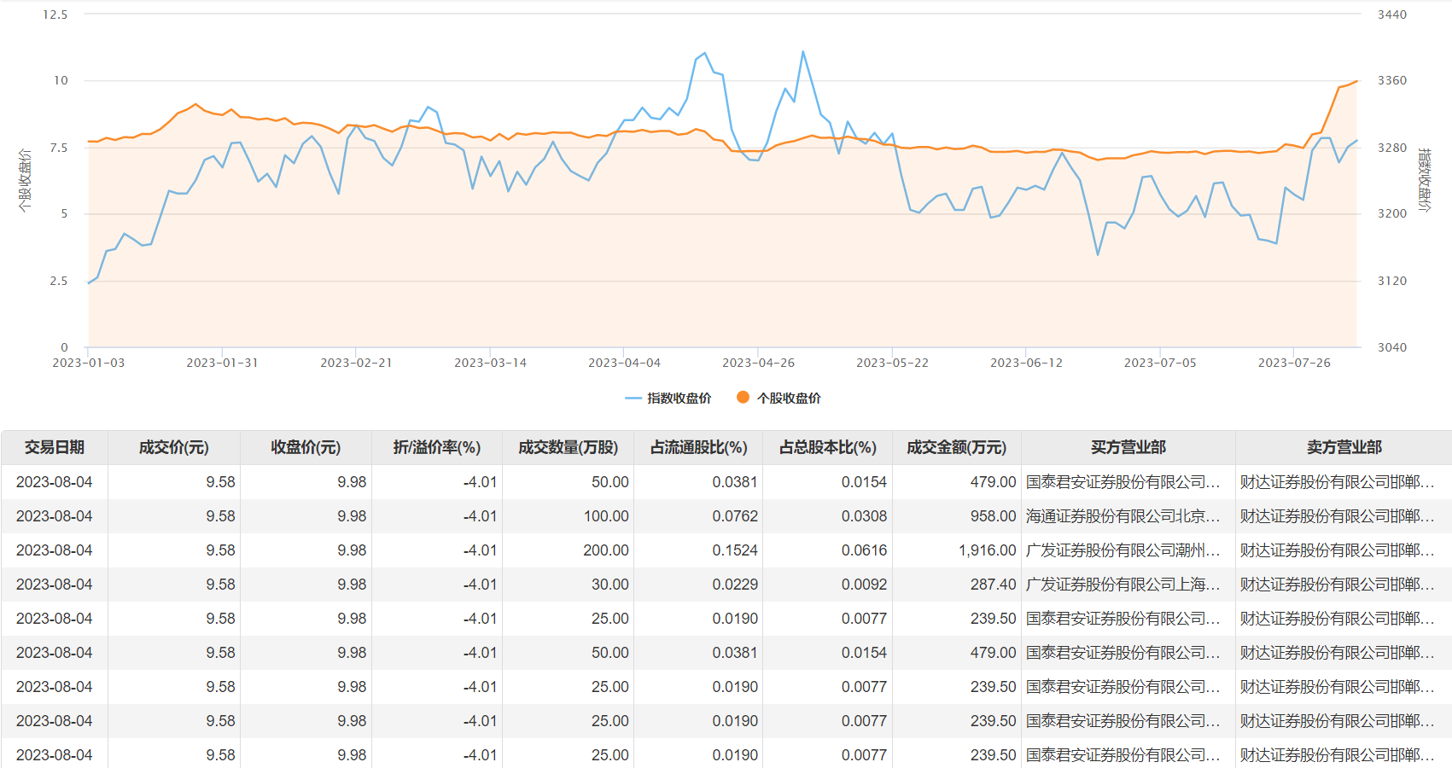The height and width of the screenshot is (768, 1452).
Task: Toggle the 个股收盘价 series label
Action: pyautogui.click(x=789, y=399)
